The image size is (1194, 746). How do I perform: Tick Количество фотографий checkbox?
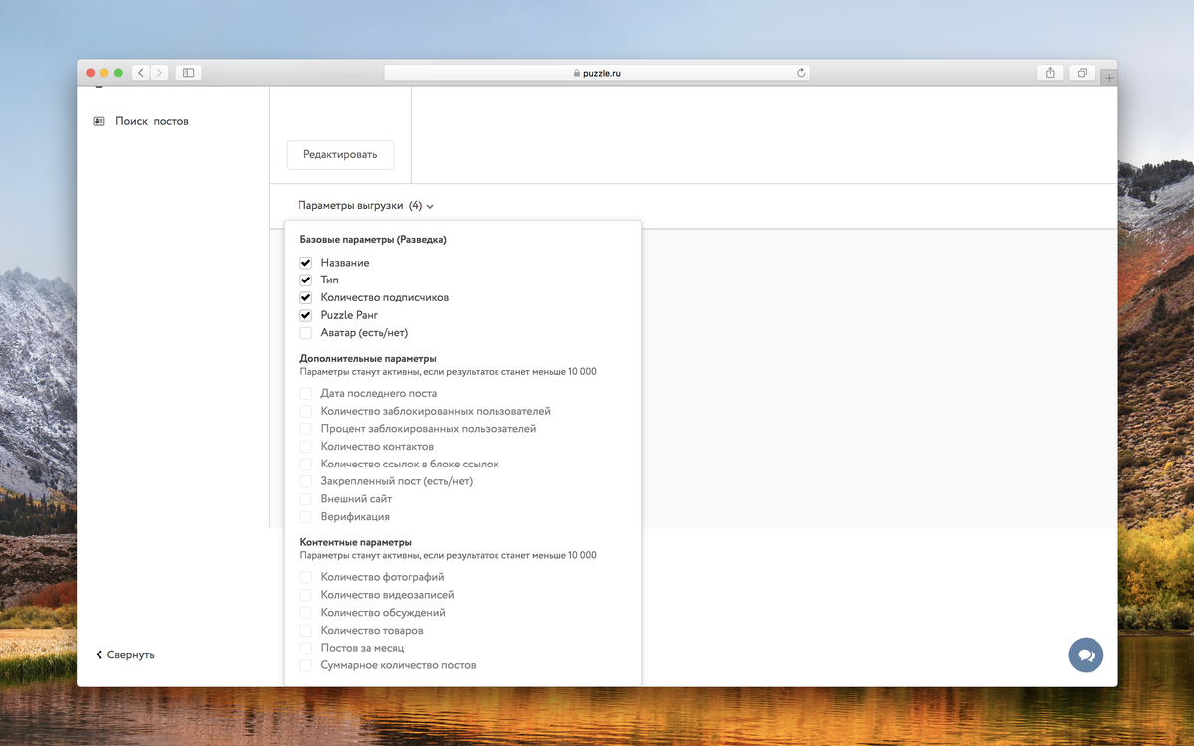[x=306, y=577]
